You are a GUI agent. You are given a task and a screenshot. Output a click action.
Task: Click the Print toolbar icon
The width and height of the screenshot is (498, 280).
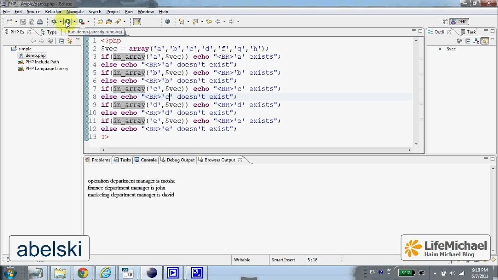[40, 22]
